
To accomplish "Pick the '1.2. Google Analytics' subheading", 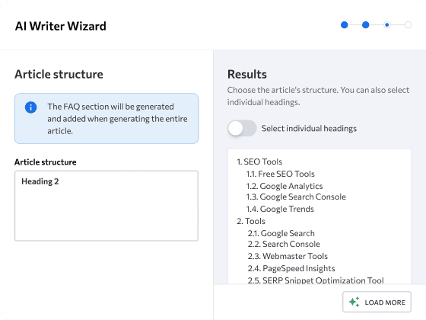I will 285,186.
